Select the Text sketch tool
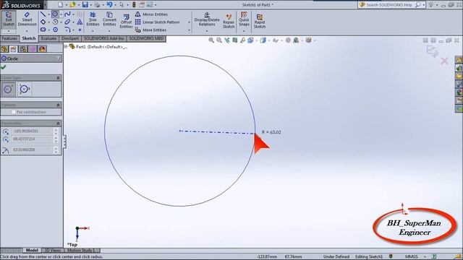Screen dimensions: 463x260 point(80,22)
